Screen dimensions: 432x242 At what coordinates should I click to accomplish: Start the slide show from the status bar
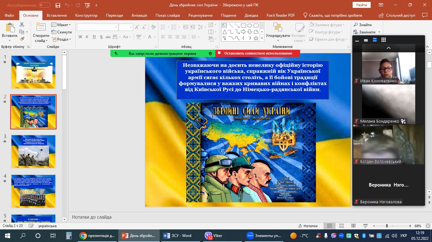[365, 226]
